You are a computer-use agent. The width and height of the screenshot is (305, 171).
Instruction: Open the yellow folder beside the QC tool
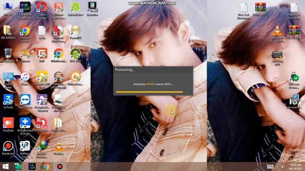[x=59, y=124]
